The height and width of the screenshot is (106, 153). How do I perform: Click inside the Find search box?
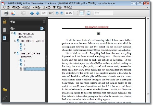tap(104, 13)
